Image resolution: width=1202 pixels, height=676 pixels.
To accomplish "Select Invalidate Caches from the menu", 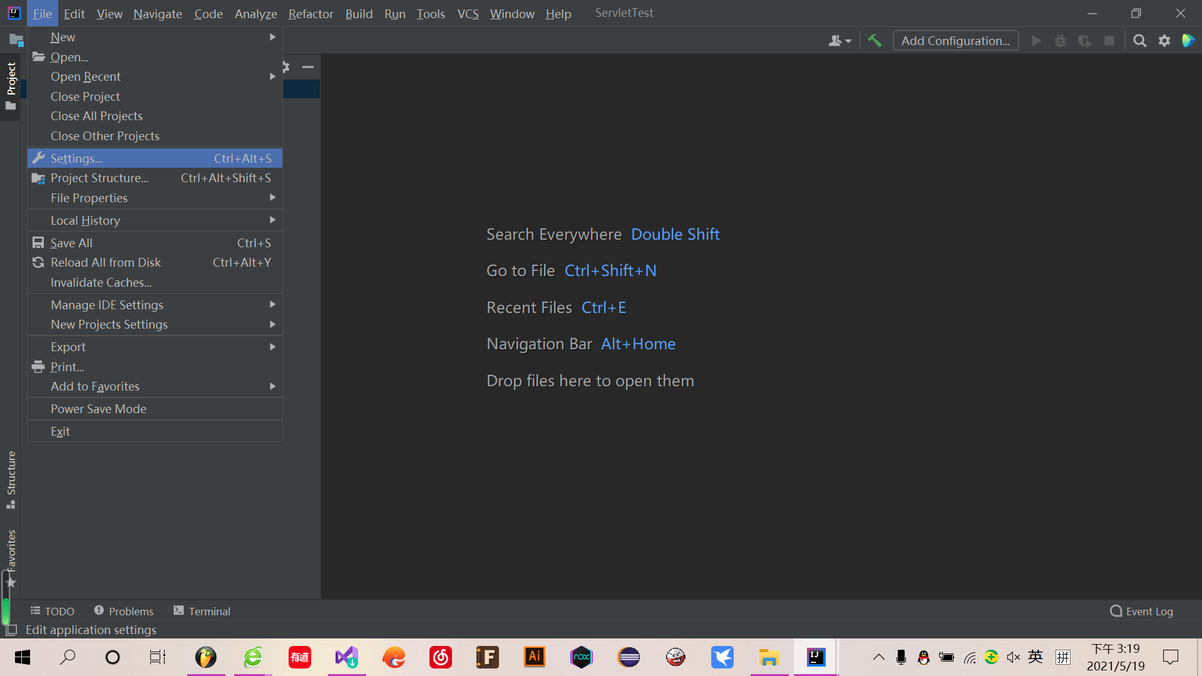I will 100,282.
